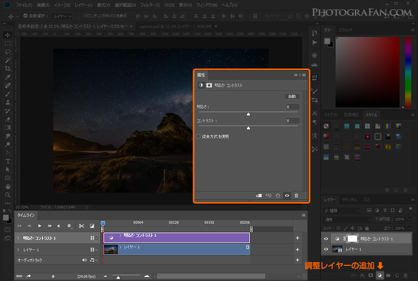Hide the レイヤー 1 layer
418x281 pixels.
tap(326, 249)
